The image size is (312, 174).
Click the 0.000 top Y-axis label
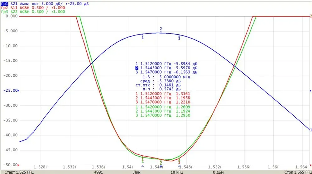point(12,16)
